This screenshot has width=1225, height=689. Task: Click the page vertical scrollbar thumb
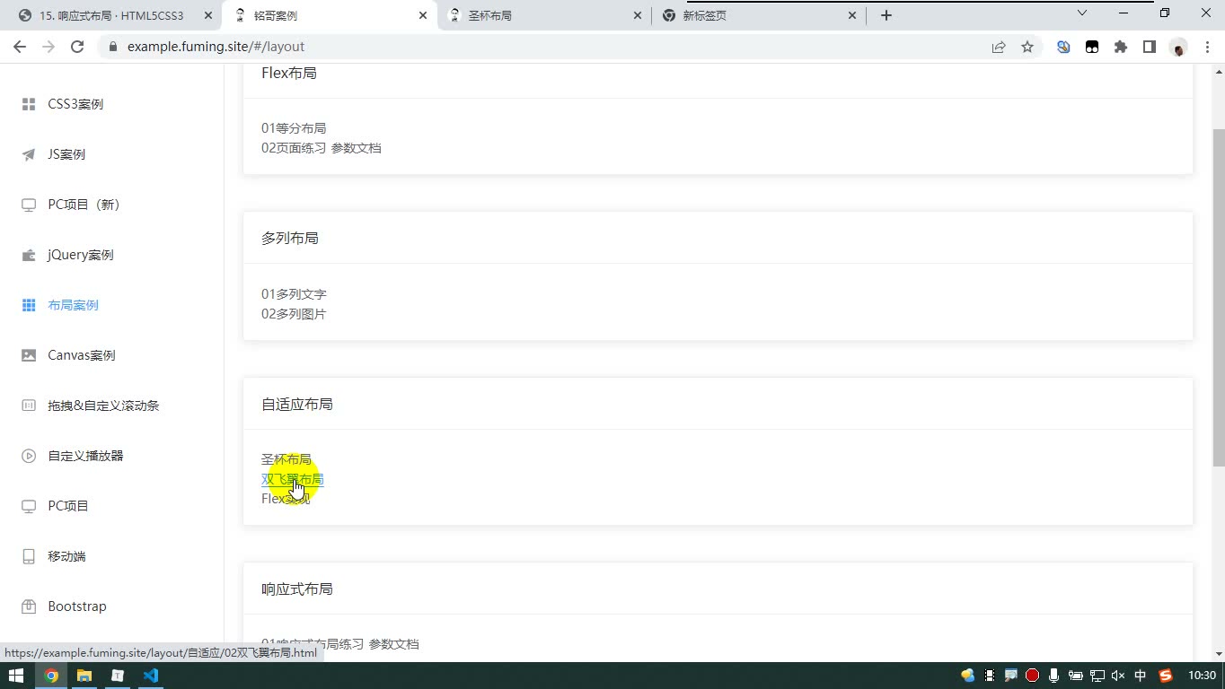click(x=1219, y=297)
